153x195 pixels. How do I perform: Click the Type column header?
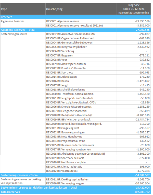pos(4,9)
